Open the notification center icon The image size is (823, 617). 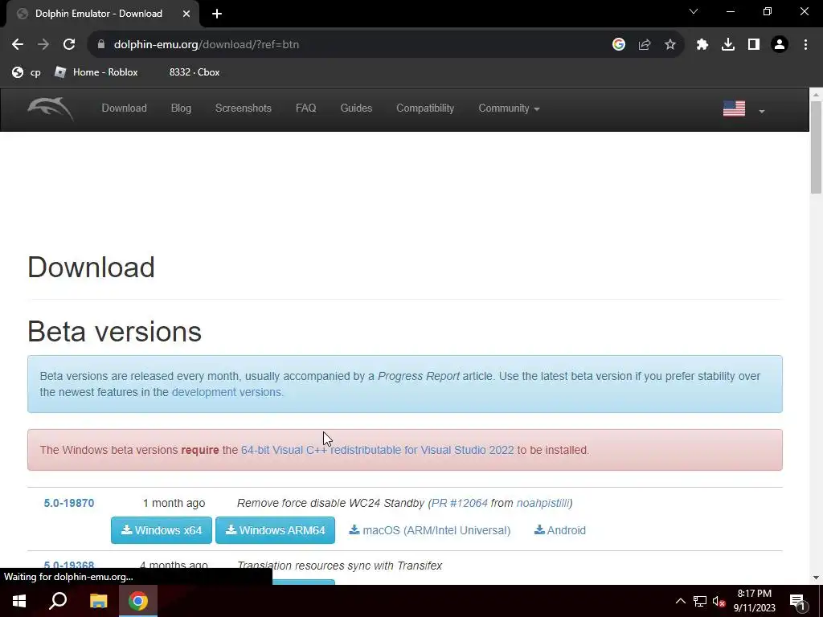tap(798, 601)
